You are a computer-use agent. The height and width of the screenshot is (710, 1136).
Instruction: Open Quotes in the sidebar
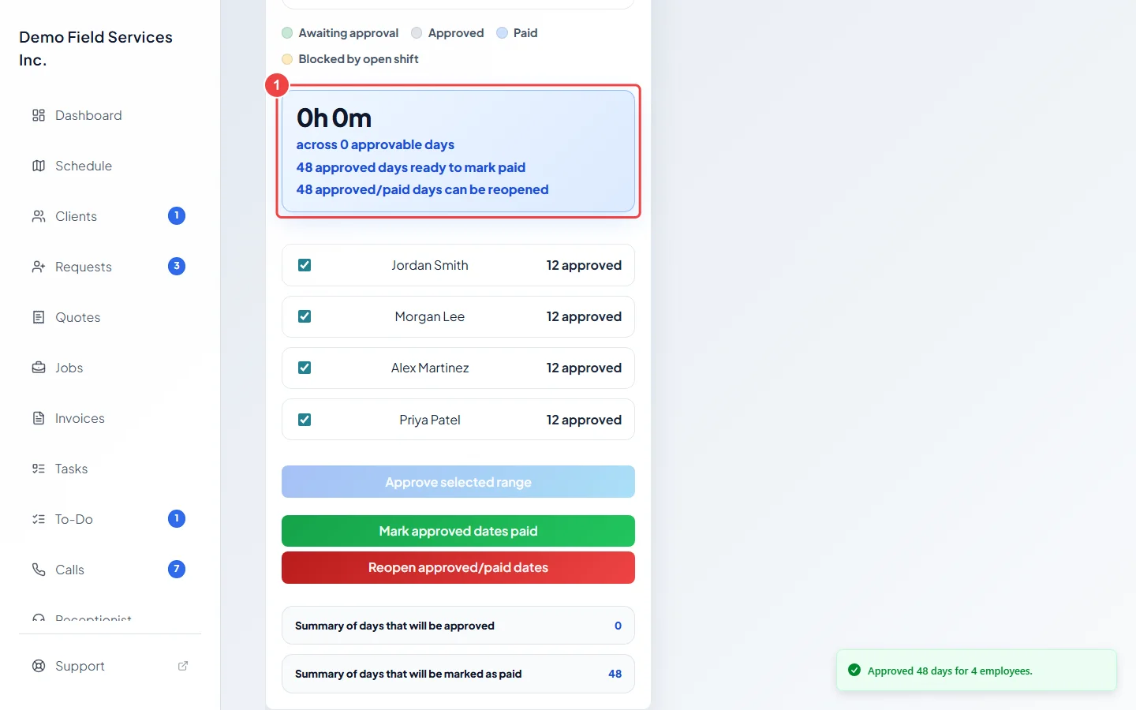click(x=110, y=317)
